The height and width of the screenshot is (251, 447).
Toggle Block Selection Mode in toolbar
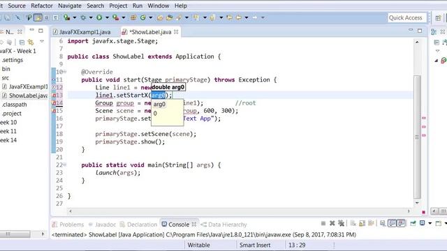tap(47, 17)
